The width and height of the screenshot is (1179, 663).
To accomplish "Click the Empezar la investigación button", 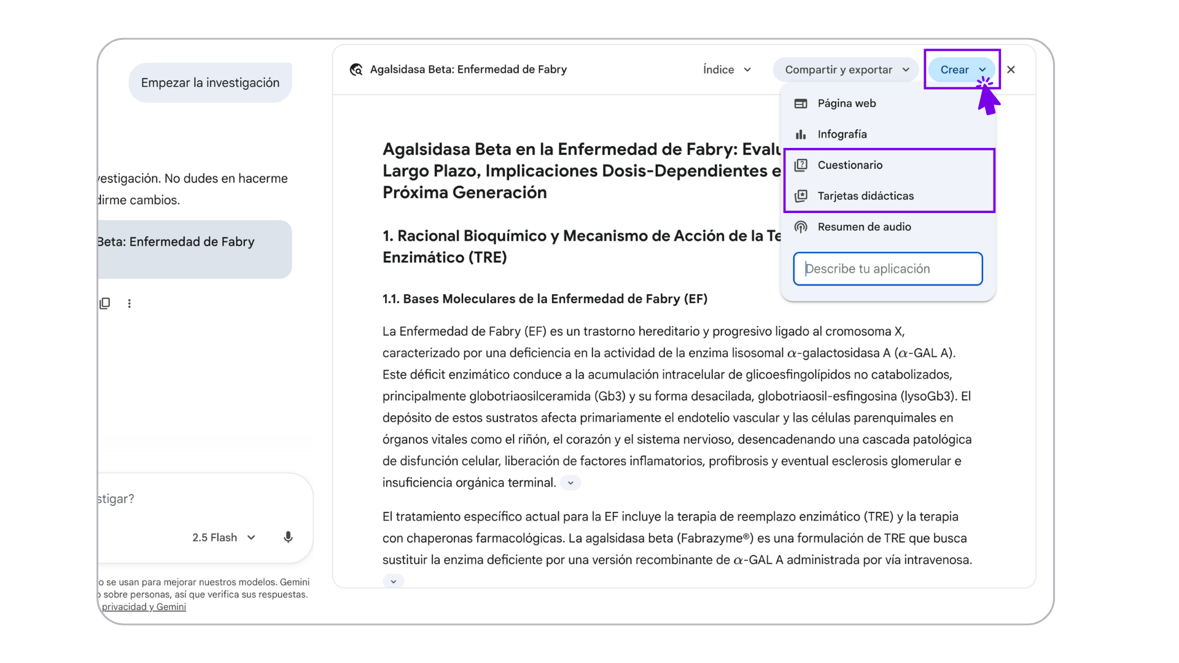I will coord(210,83).
